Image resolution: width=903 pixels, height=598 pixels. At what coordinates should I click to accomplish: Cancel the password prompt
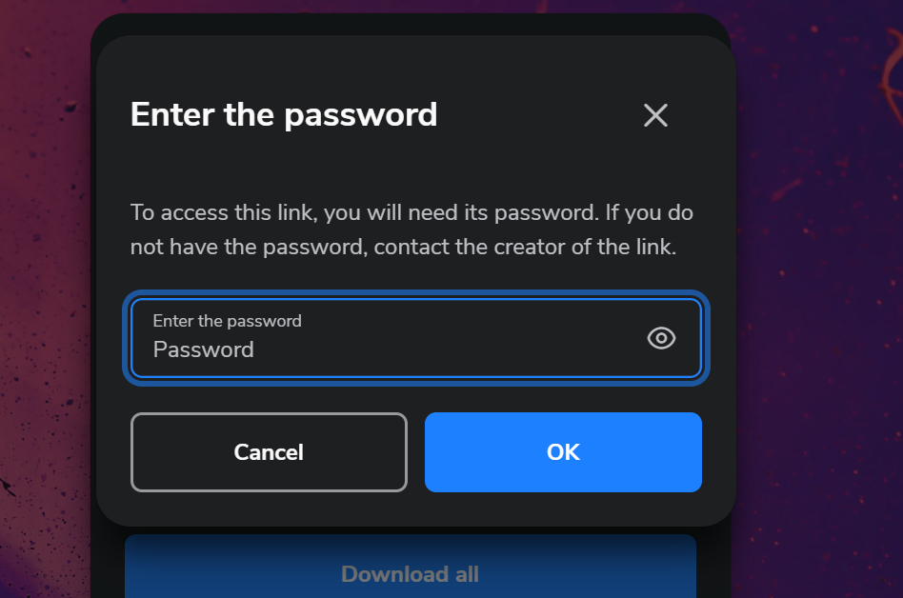pos(269,451)
